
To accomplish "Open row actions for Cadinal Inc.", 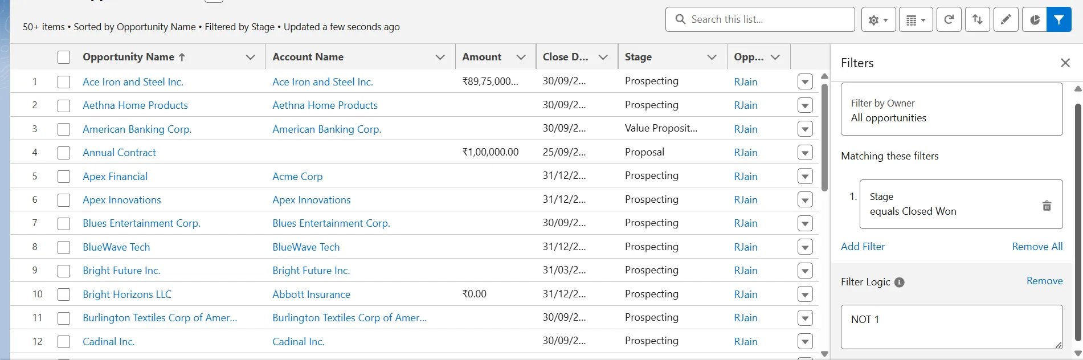I will [x=805, y=342].
